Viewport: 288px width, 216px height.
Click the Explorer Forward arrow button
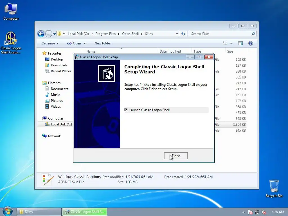49,34
